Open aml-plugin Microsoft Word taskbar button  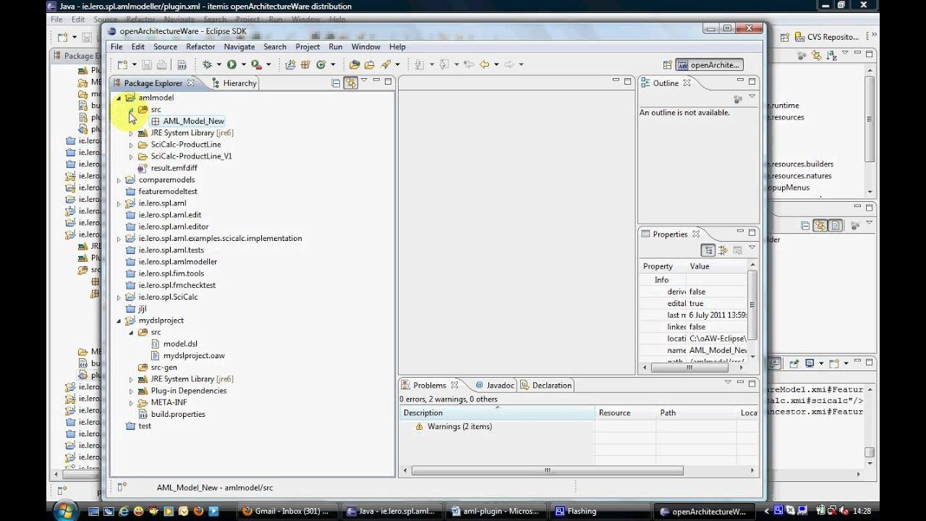495,511
